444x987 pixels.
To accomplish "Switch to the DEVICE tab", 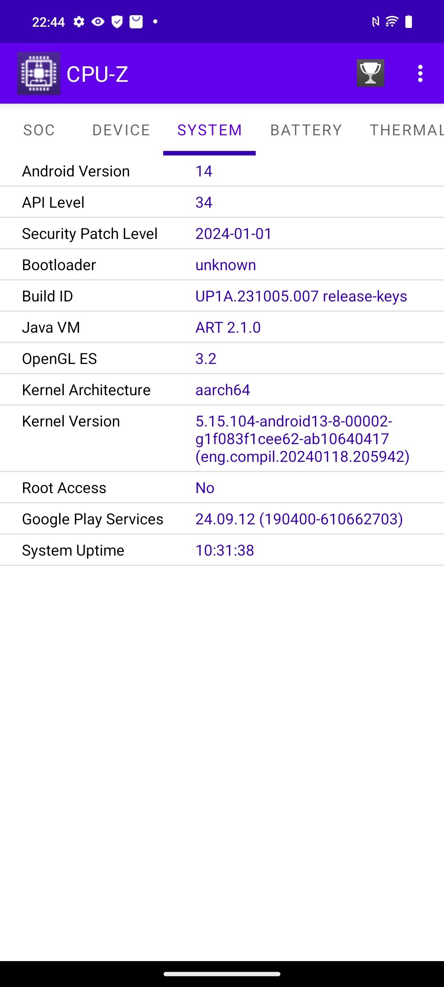I will [x=121, y=130].
